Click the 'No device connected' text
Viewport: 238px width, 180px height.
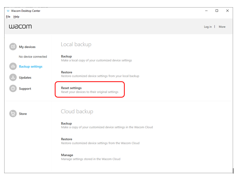[33, 57]
